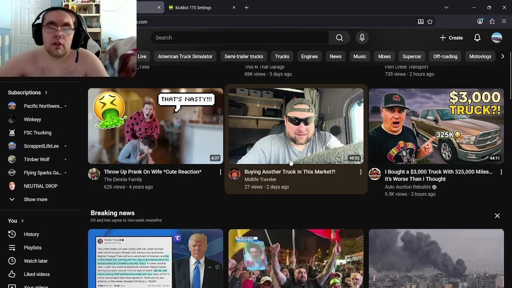Click Auto Auction Rebuilds channel name
Screen dimensions: 512x288
(x=408, y=187)
